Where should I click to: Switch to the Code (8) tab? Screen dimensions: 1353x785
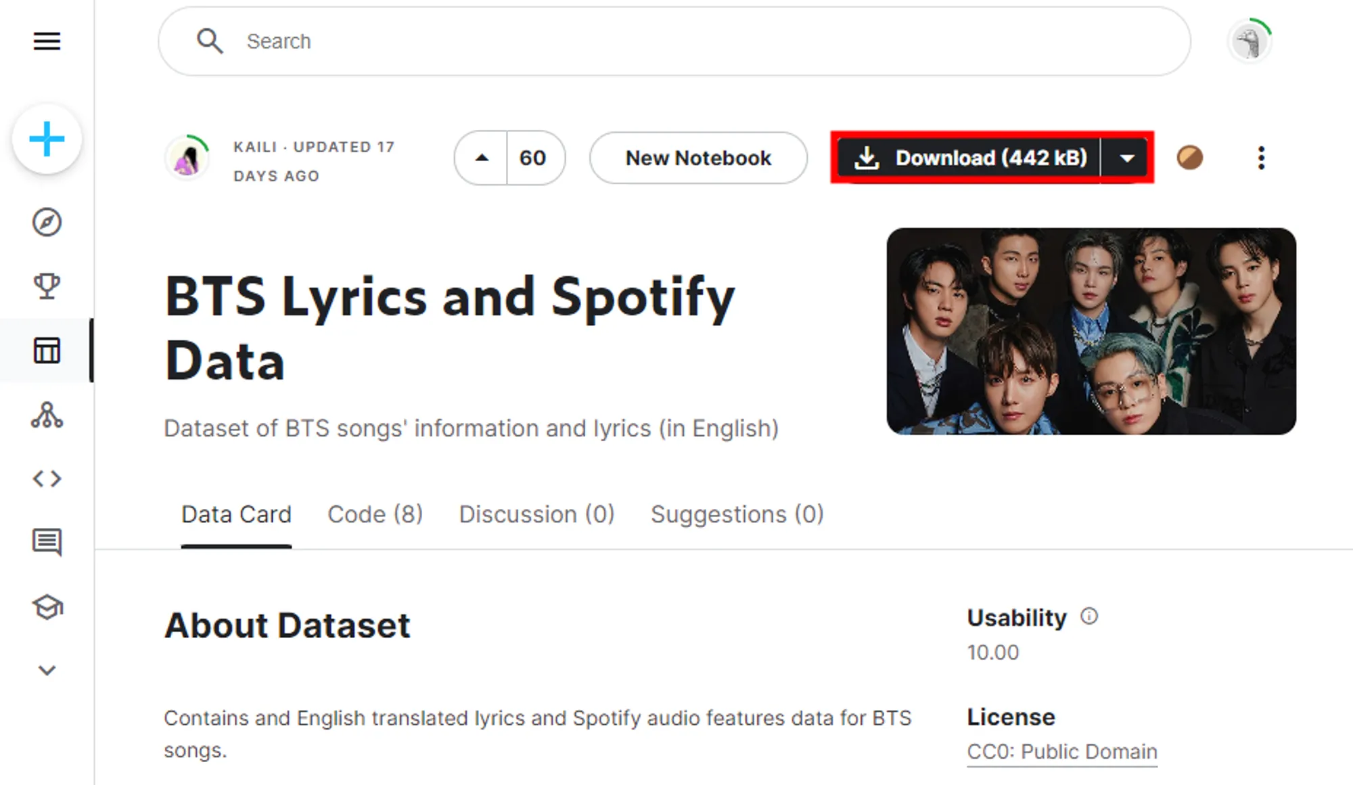[375, 514]
